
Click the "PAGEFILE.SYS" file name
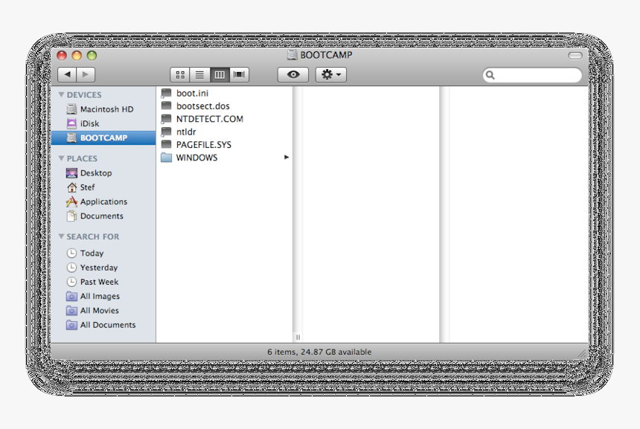(x=204, y=145)
